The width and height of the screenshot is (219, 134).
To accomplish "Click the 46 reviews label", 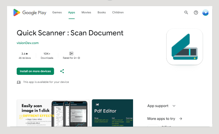I will click(25, 58).
